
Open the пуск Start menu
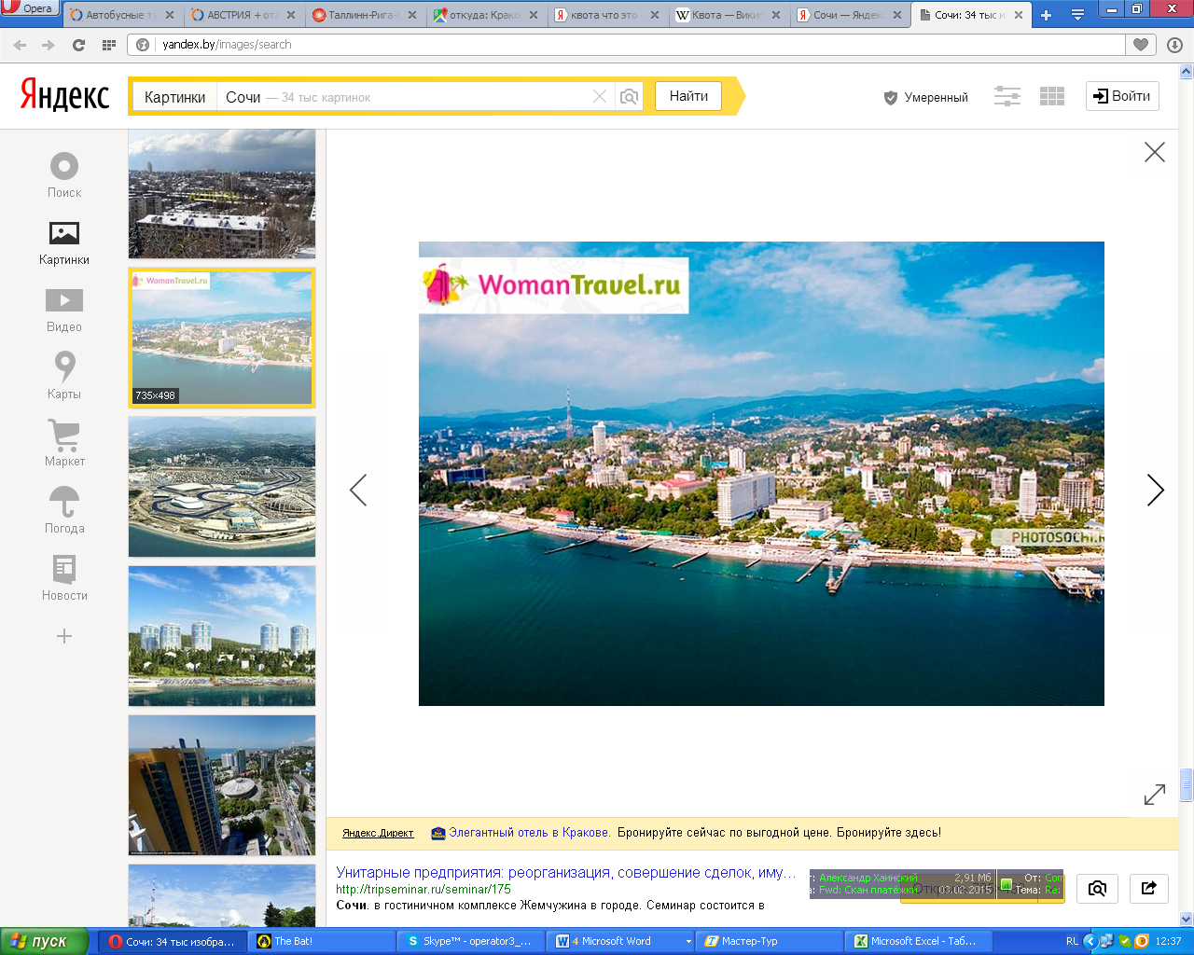pyautogui.click(x=44, y=942)
